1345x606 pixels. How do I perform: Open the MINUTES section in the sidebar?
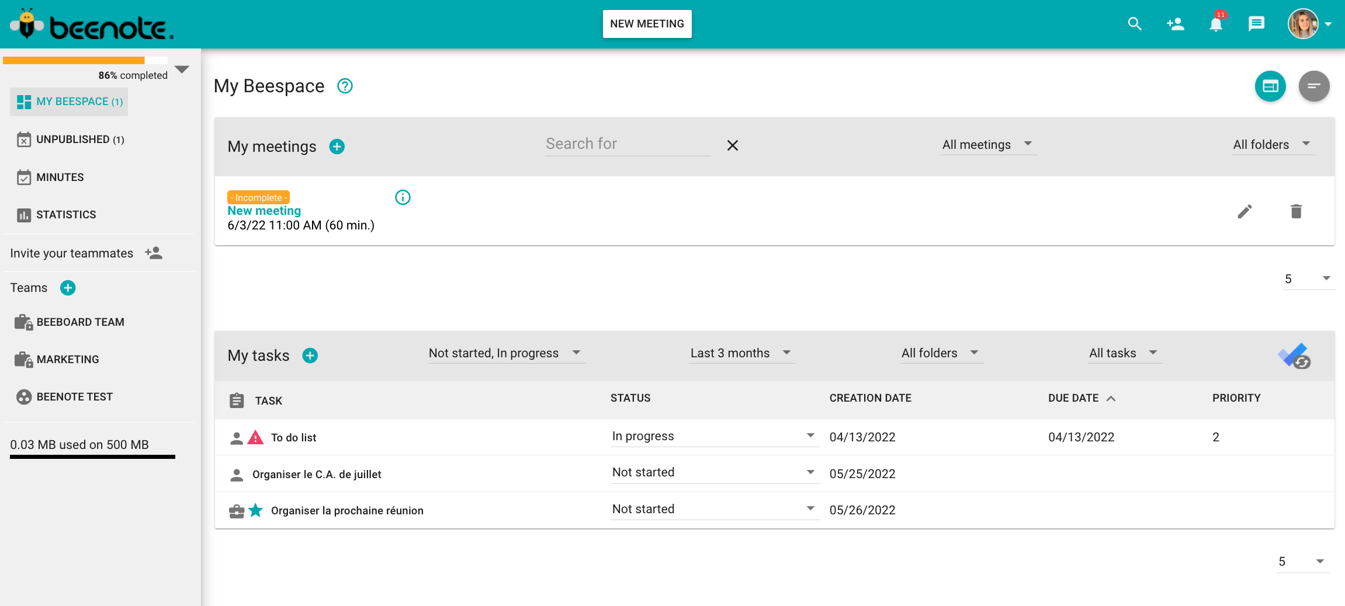(x=60, y=177)
